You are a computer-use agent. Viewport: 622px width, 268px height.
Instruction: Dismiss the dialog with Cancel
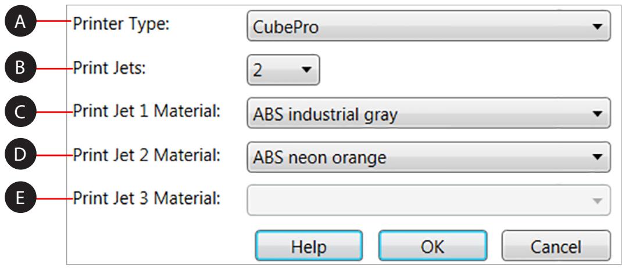click(x=555, y=246)
